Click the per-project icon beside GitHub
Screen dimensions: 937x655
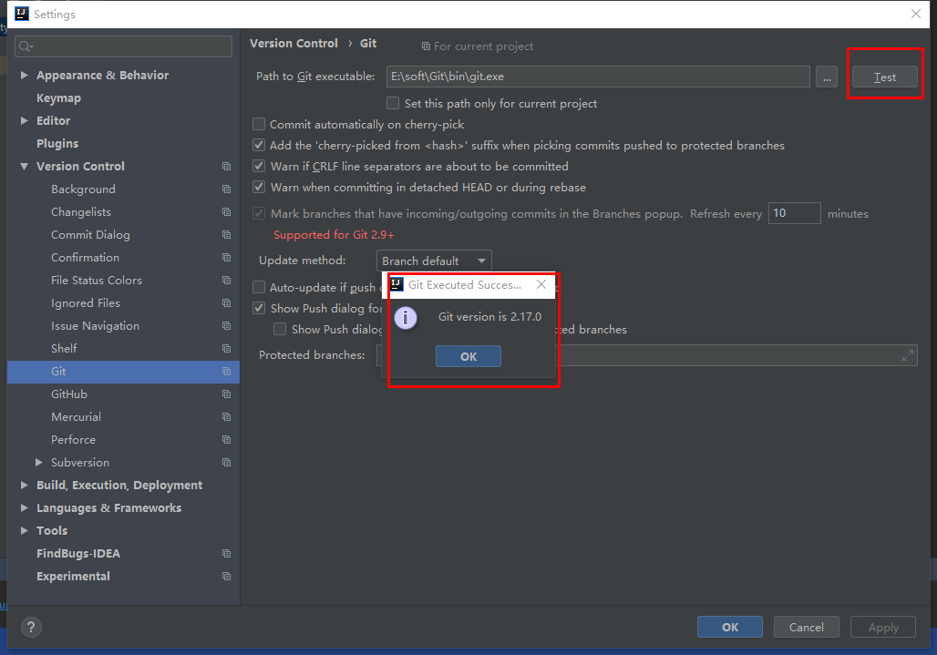pos(226,394)
